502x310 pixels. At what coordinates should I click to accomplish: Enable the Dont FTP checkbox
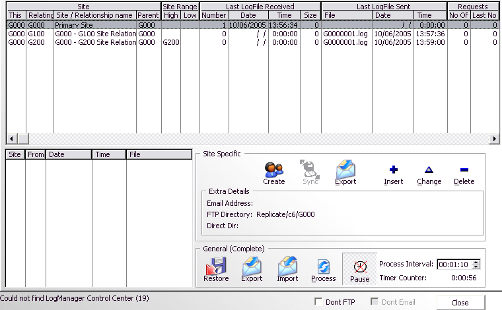[319, 302]
